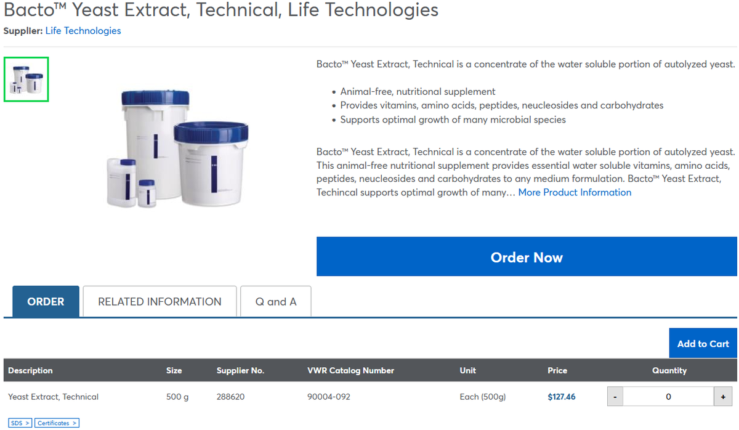Viewport: 739px width, 430px height.
Task: Open More Product Information link
Action: point(575,192)
